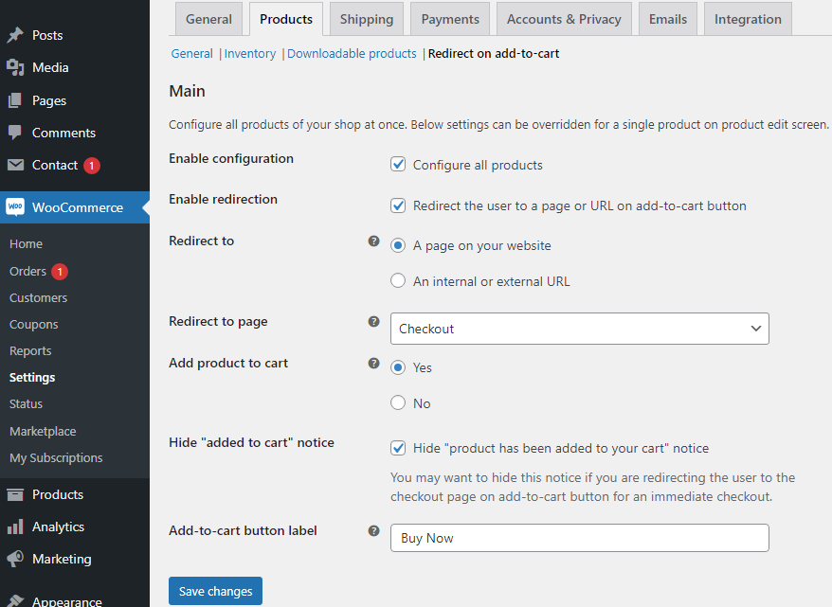Switch to the Shipping tab

point(366,18)
